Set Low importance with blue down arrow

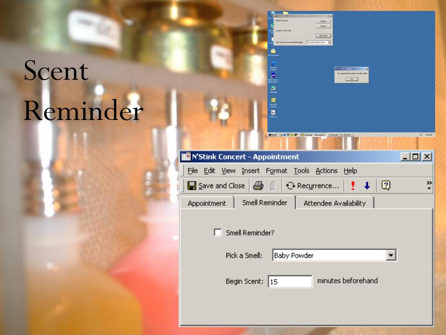[x=367, y=186]
